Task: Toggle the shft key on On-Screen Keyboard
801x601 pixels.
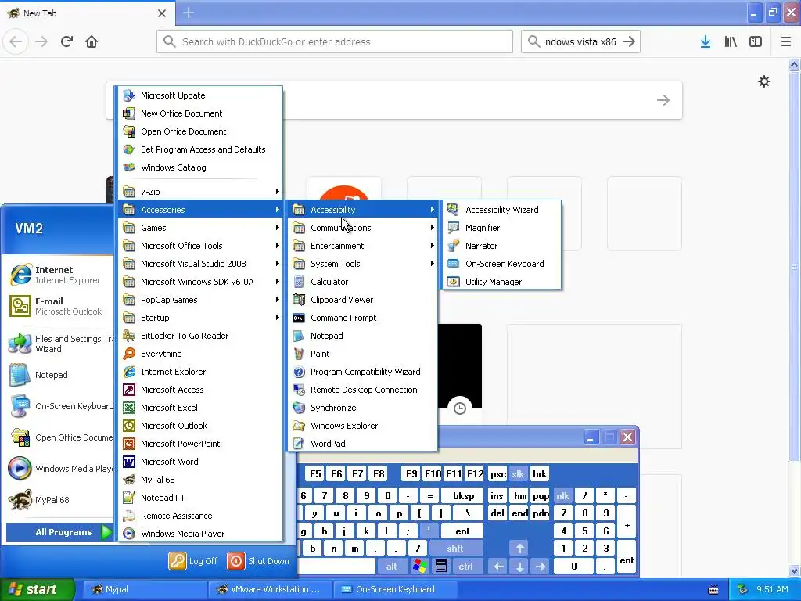Action: click(455, 549)
